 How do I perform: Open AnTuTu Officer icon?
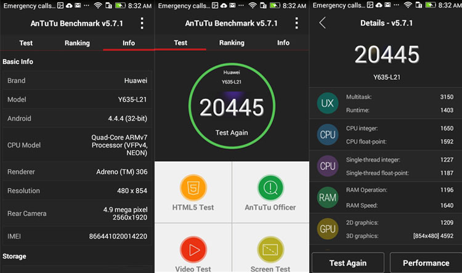(x=270, y=188)
